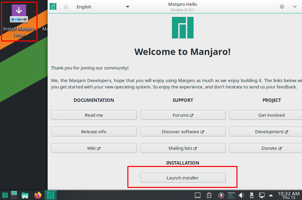Viewport: 302px width, 200px height.
Task: Open the home icon in Manjaro Hello
Action: [x=66, y=6]
